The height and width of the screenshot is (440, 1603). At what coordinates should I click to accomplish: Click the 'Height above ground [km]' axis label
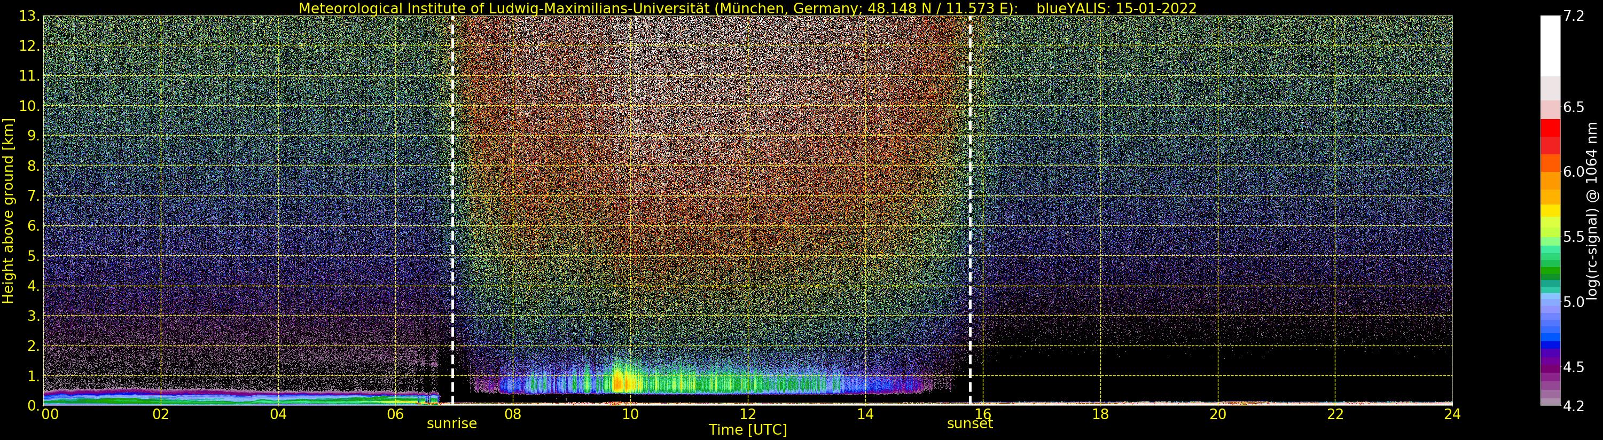8,210
